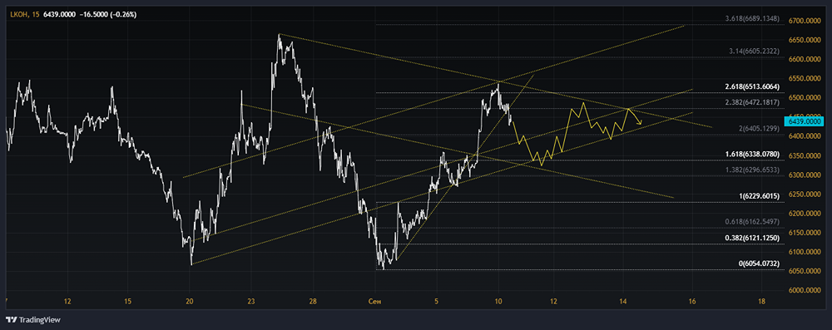Select date 20 on the time axis
Screen dimensions: 832x330
[190, 302]
